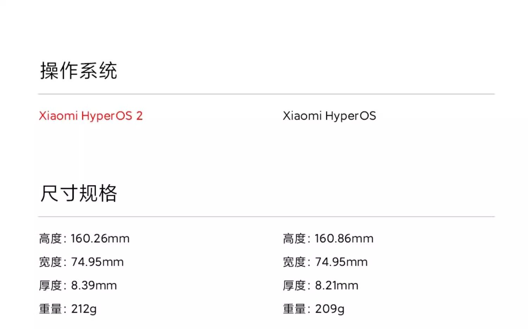The height and width of the screenshot is (329, 528).
Task: Click the 宽度 label in left column
Action: 50,262
